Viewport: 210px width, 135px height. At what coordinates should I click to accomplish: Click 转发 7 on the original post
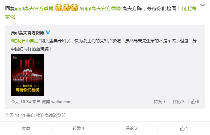(159, 102)
